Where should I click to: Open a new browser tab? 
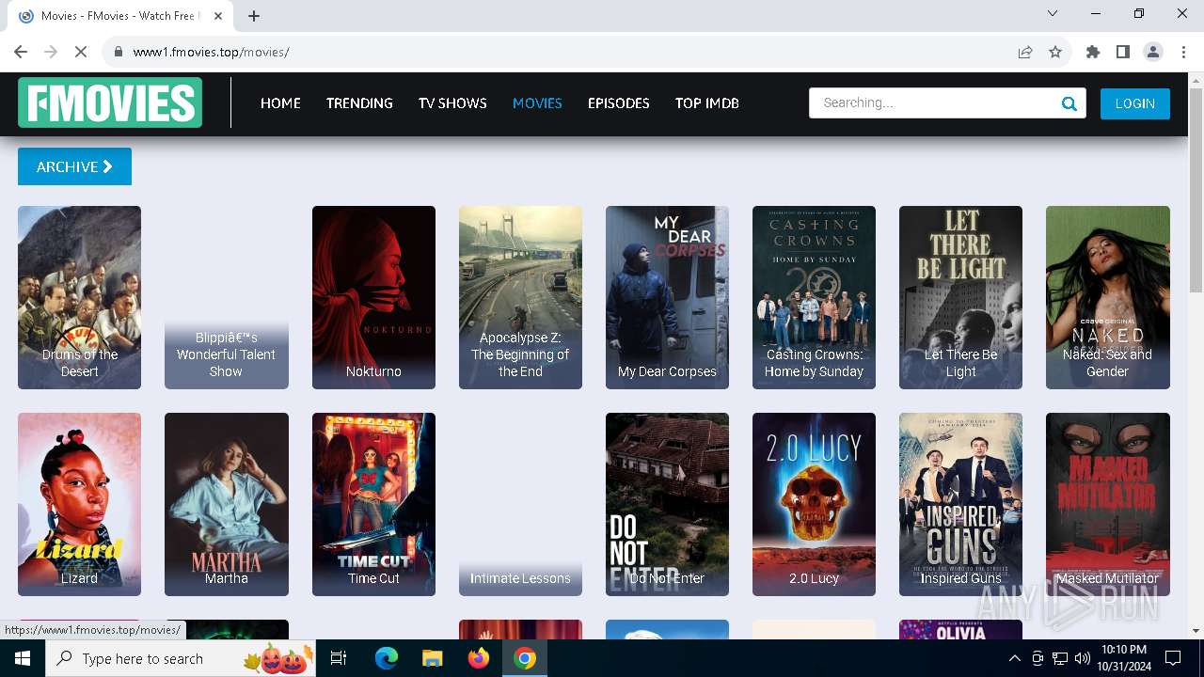(x=254, y=16)
